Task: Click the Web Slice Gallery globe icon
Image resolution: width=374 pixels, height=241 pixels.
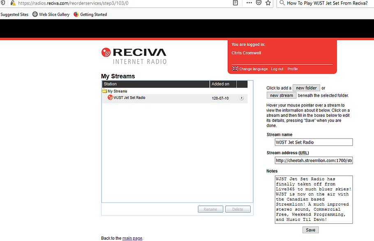Action: (x=35, y=14)
